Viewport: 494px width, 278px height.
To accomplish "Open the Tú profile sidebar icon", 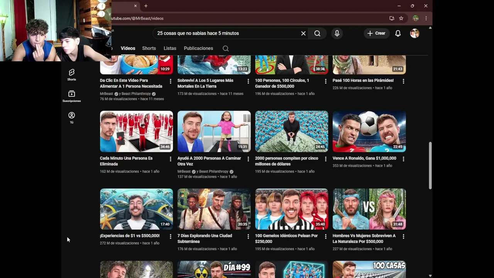I will click(x=71, y=118).
